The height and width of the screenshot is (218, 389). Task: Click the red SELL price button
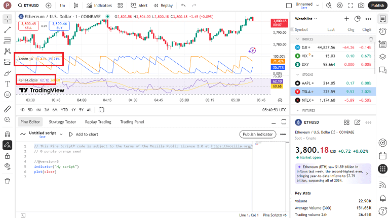point(28,26)
